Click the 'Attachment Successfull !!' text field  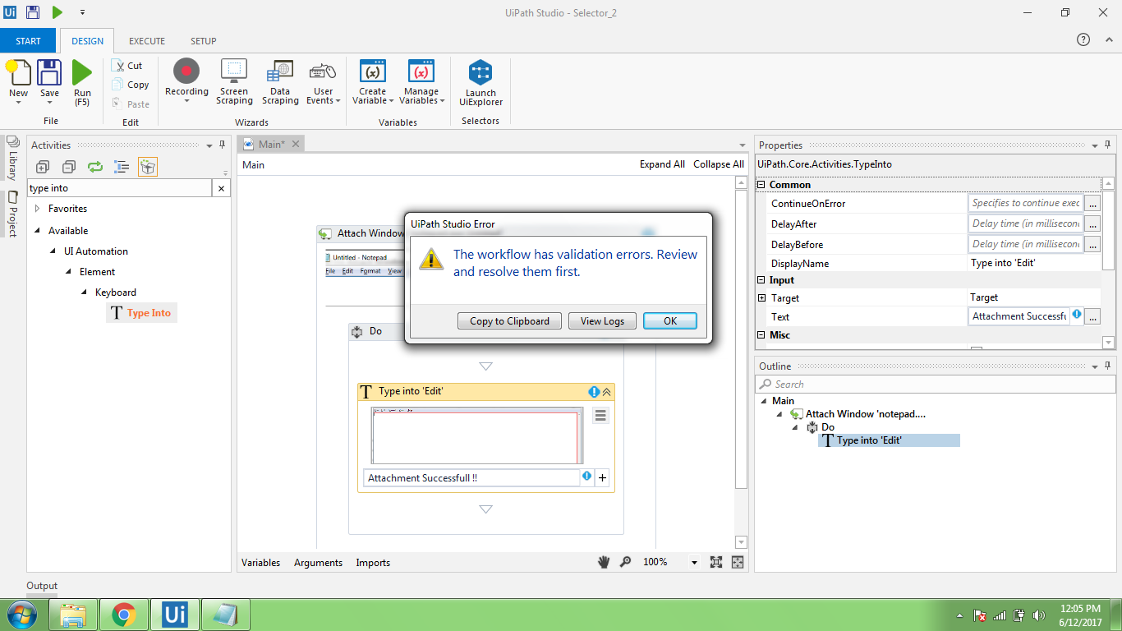(471, 478)
